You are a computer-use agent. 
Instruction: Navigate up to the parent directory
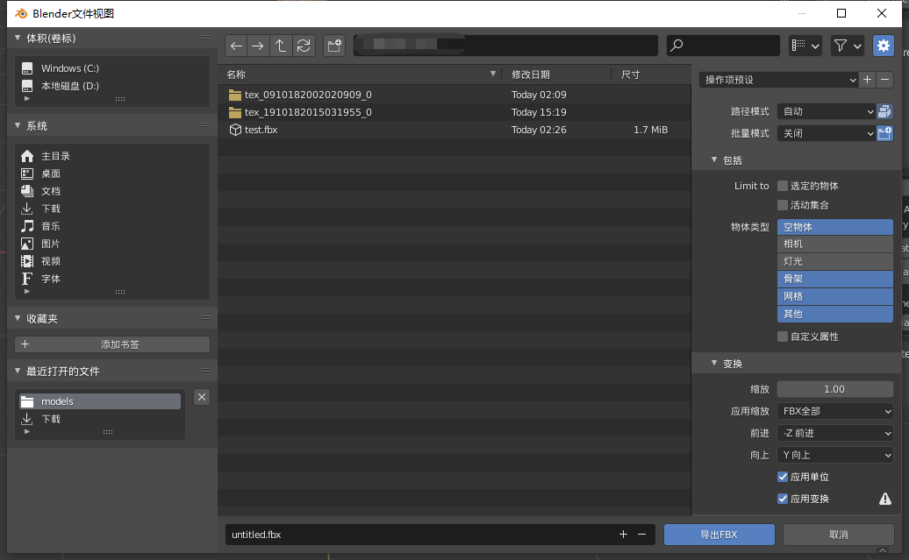(x=282, y=46)
